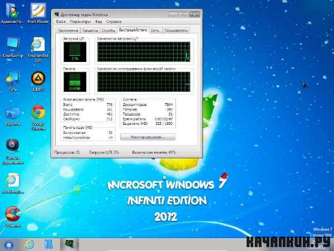Click the Монитор ресурсов button
Screen dimensions: 334x251
point(148,137)
